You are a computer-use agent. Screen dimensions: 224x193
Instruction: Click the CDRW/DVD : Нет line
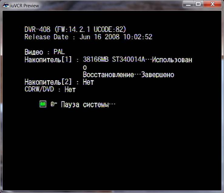click(x=50, y=89)
